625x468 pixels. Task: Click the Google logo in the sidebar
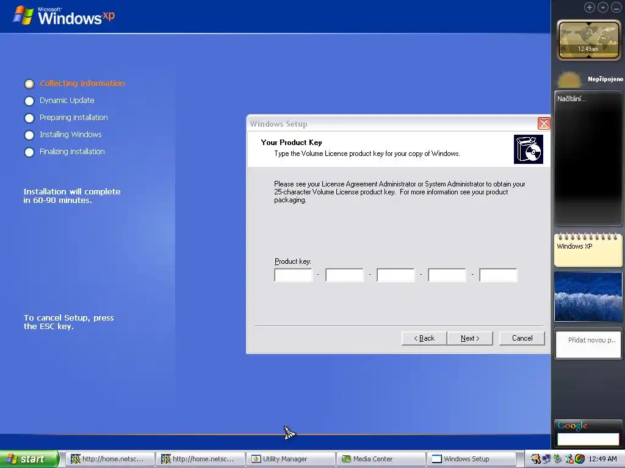[573, 425]
